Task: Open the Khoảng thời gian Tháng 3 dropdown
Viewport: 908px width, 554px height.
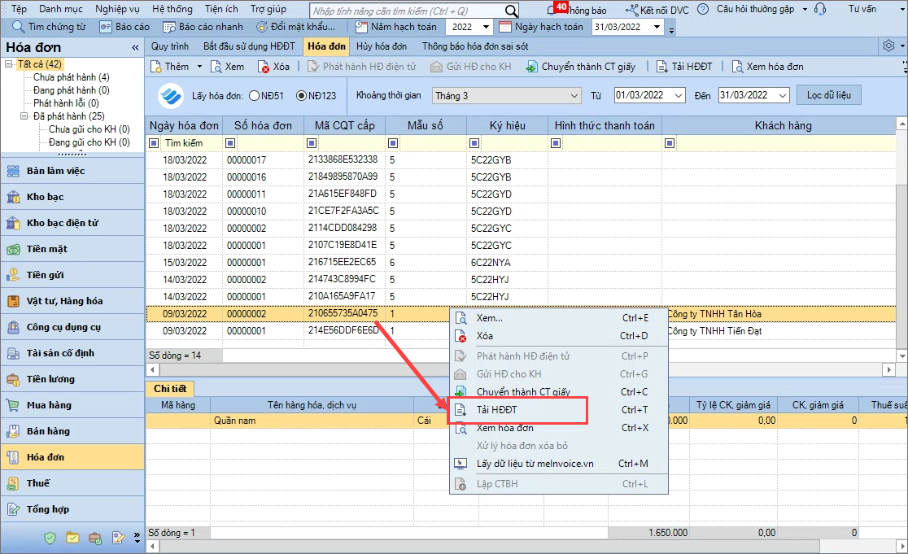Action: click(574, 95)
